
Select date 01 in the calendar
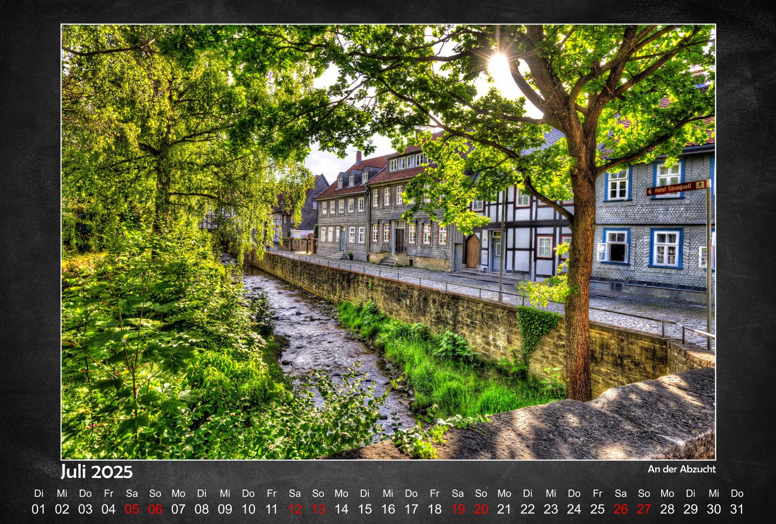(x=39, y=509)
